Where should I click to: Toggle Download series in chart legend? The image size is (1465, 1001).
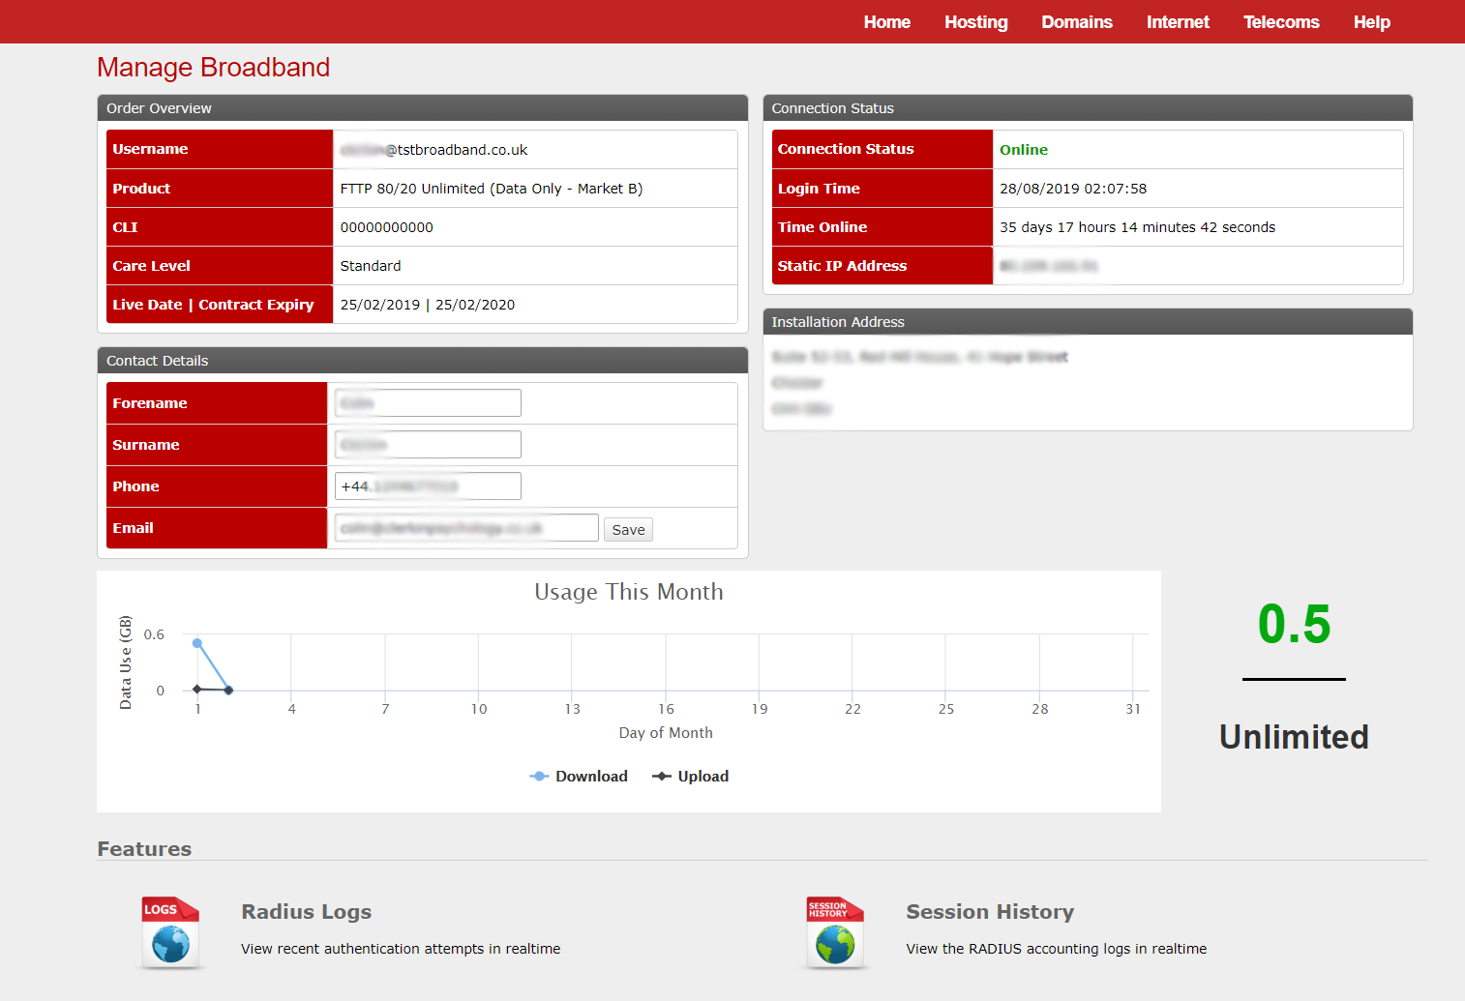pyautogui.click(x=580, y=777)
